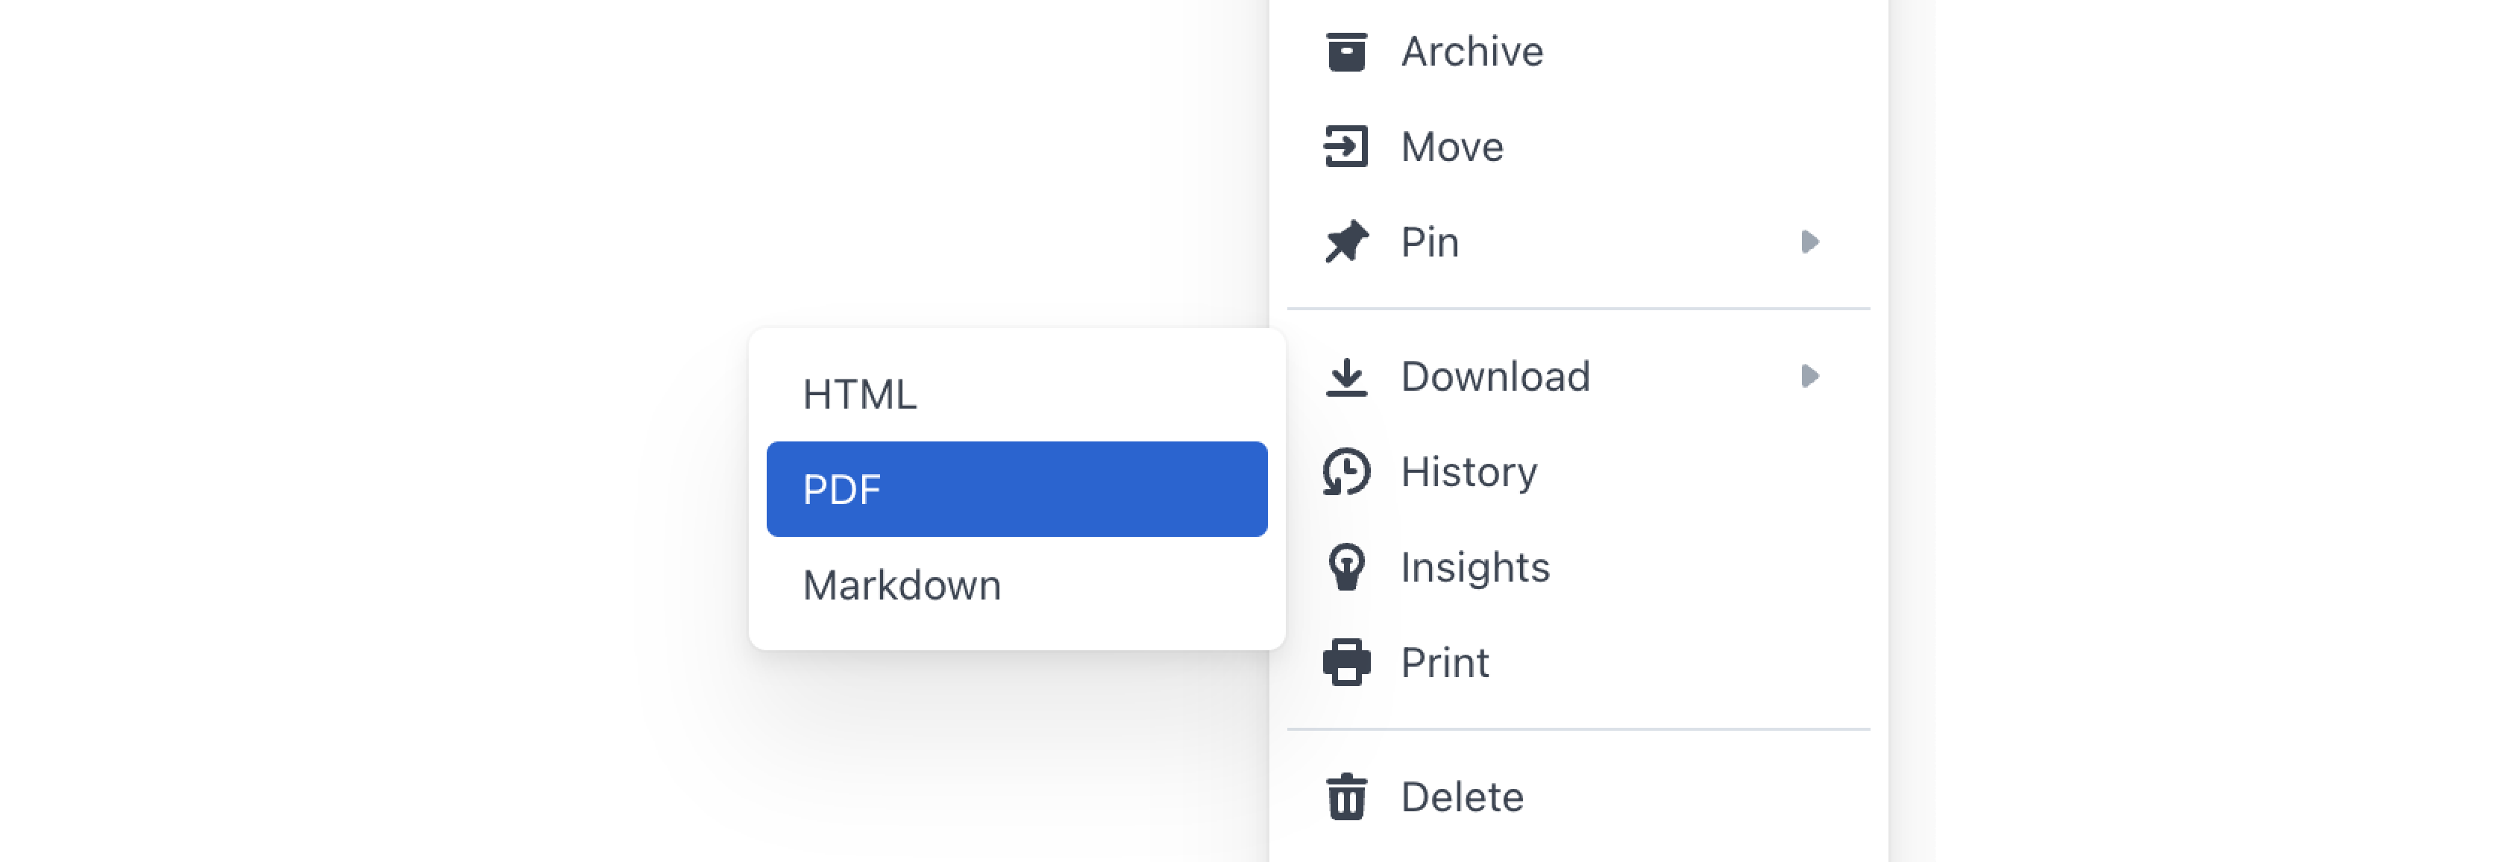Image resolution: width=2506 pixels, height=862 pixels.
Task: Click the History clock icon
Action: point(1348,471)
